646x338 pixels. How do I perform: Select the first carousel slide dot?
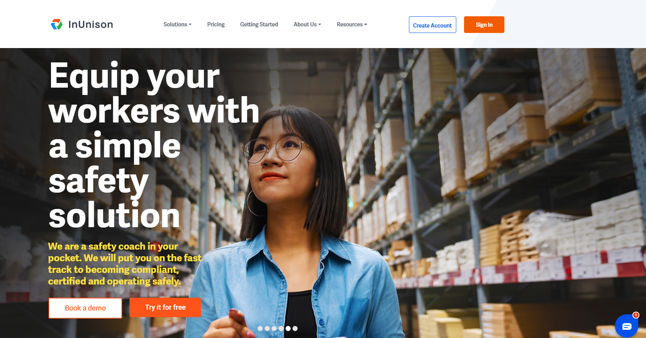pyautogui.click(x=260, y=328)
